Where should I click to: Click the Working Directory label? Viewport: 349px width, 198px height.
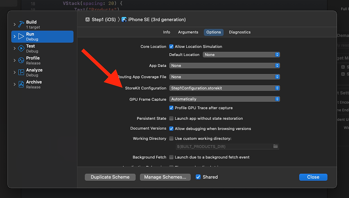[x=149, y=138]
